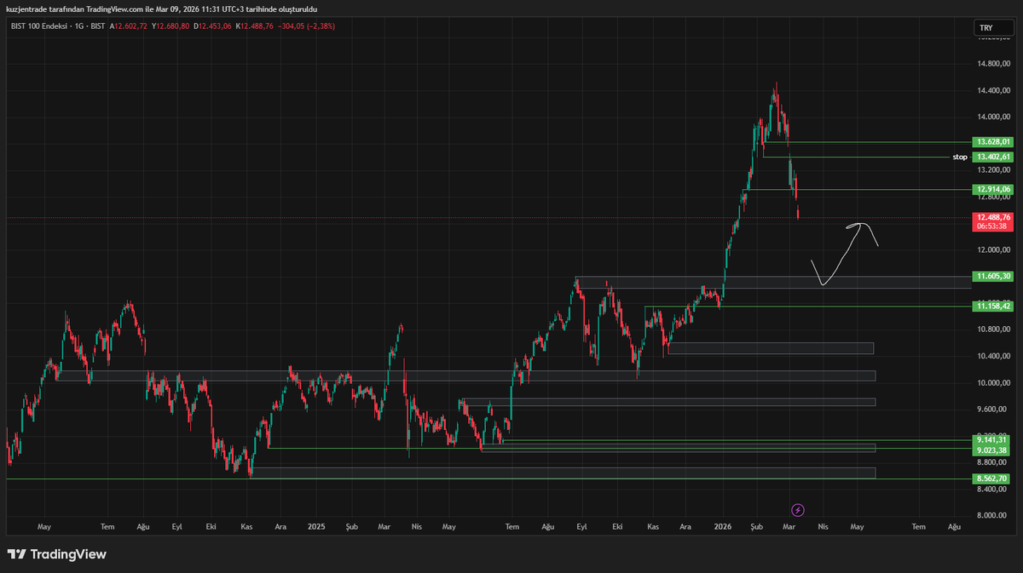This screenshot has width=1023, height=573.
Task: Click the 14.000,00 price axis value
Action: (994, 117)
